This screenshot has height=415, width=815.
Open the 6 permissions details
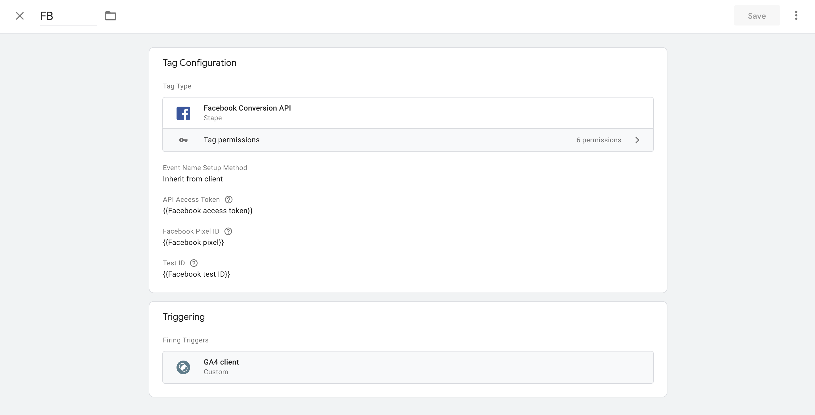pos(598,140)
